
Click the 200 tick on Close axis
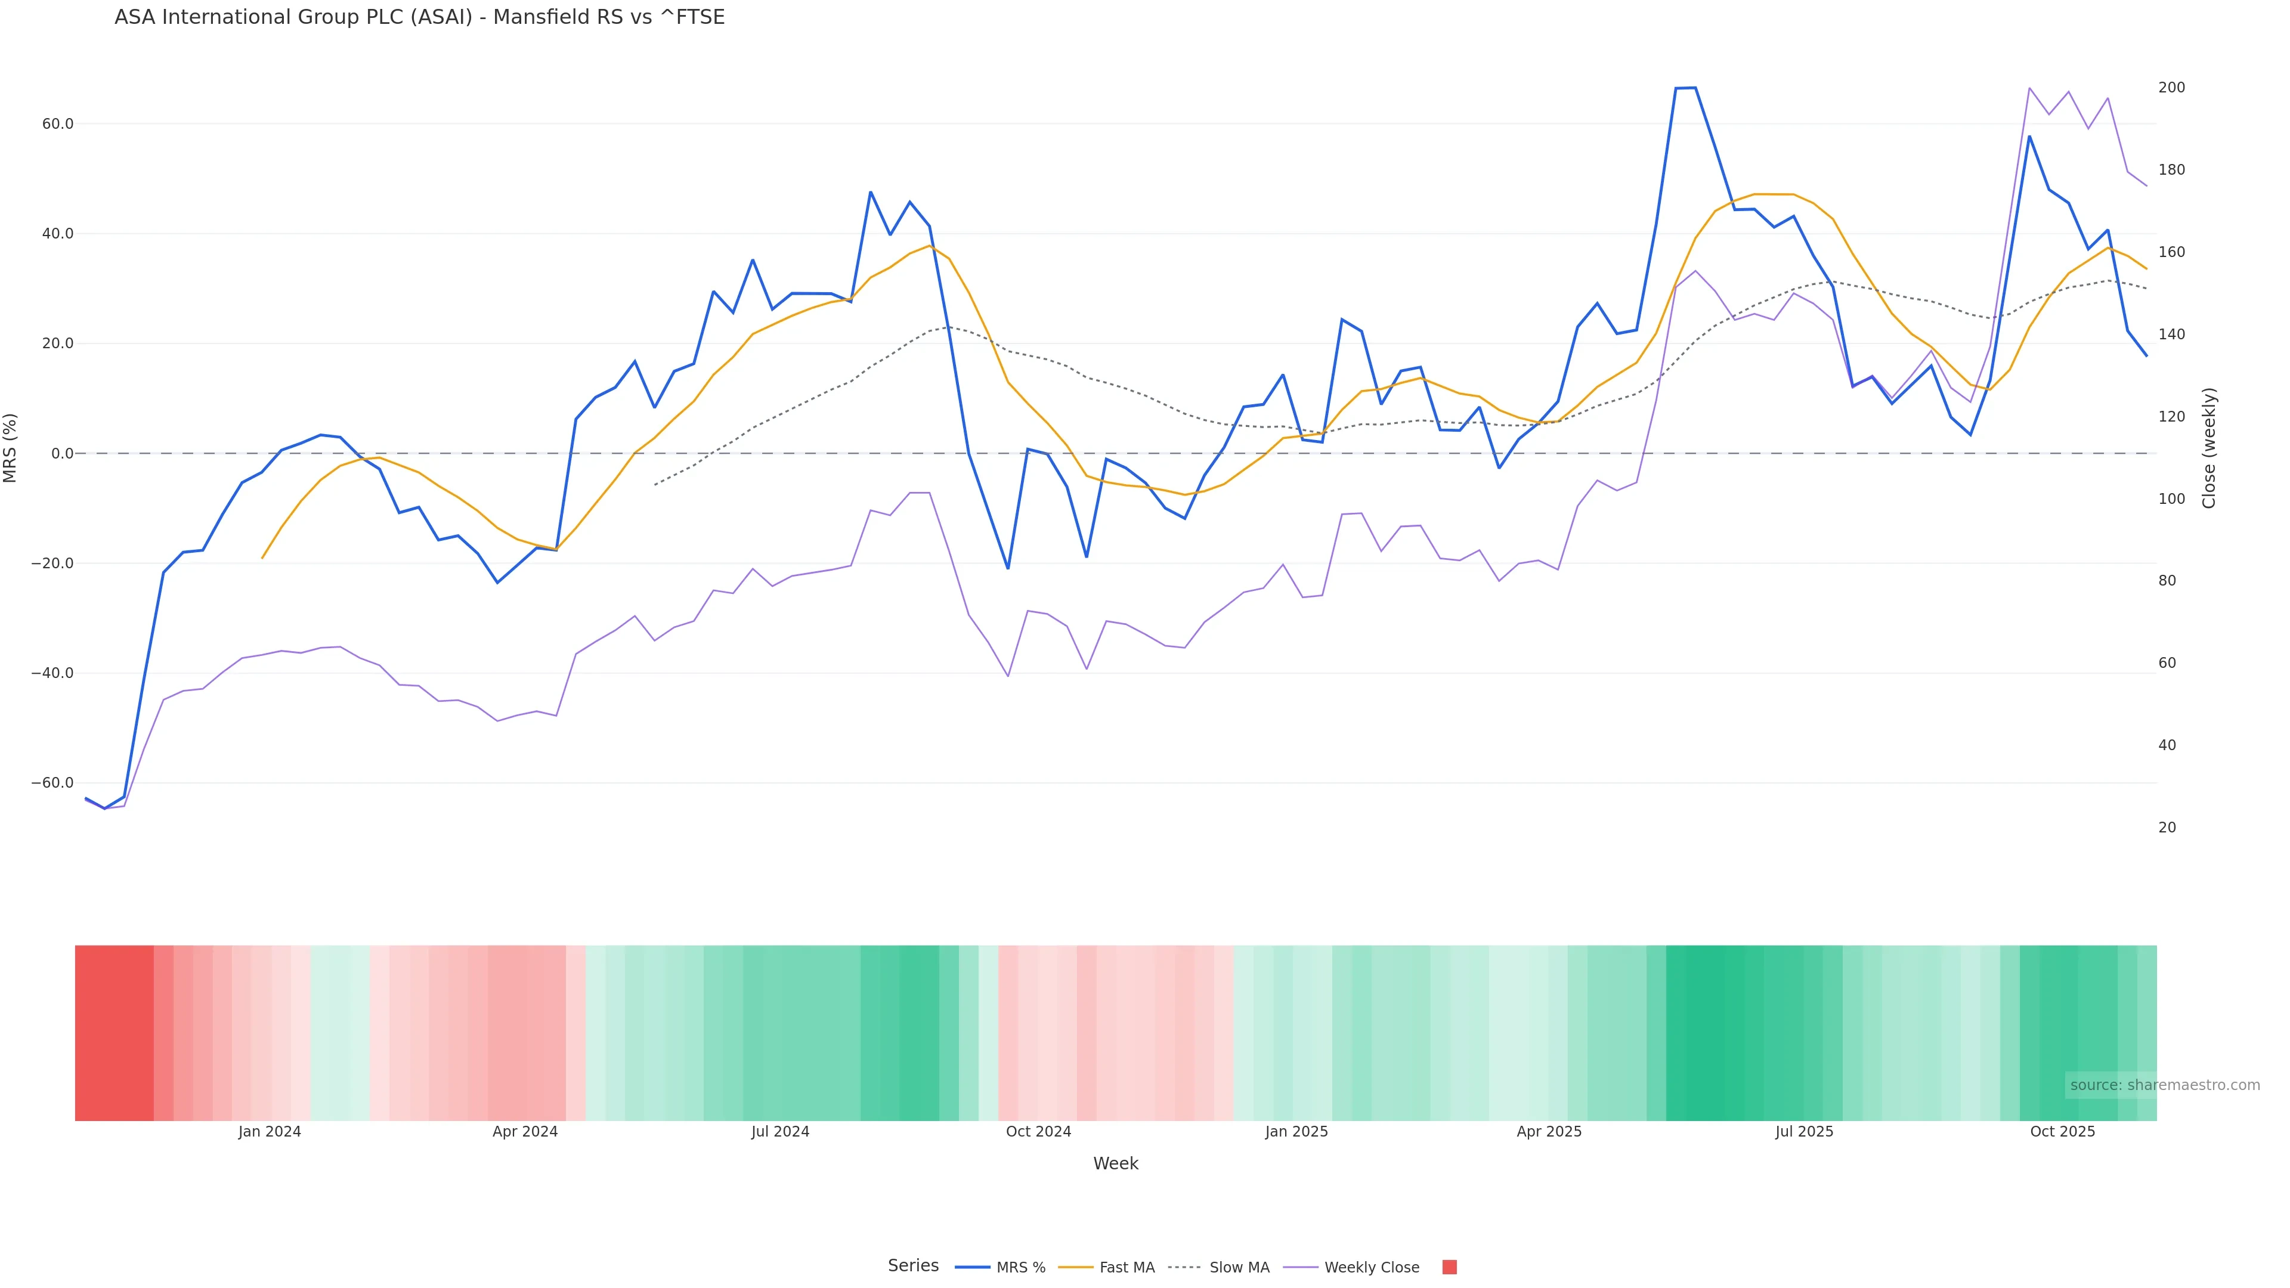pos(2171,87)
